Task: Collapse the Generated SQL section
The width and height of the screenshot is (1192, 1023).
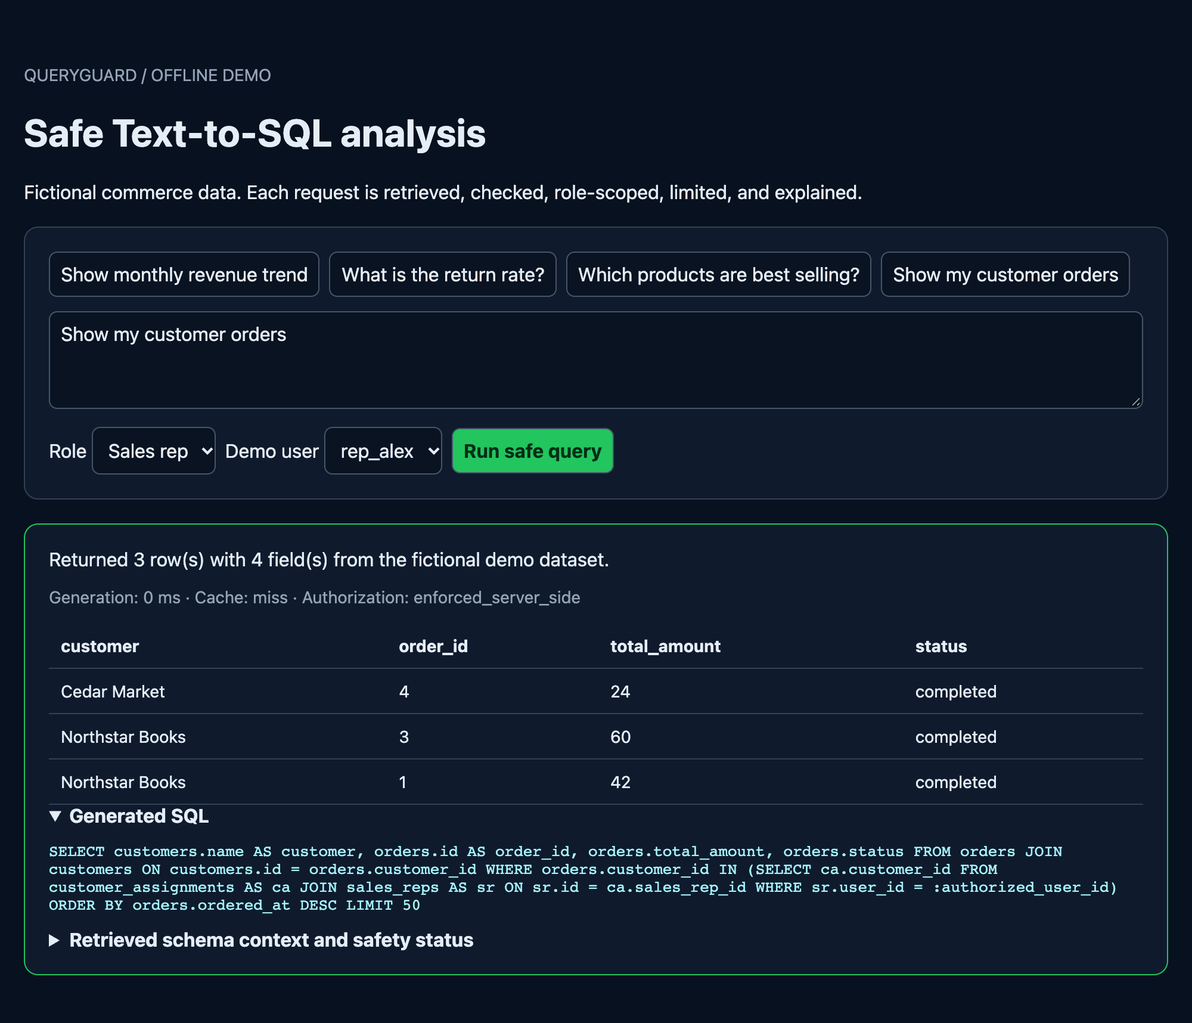Action: [x=129, y=816]
